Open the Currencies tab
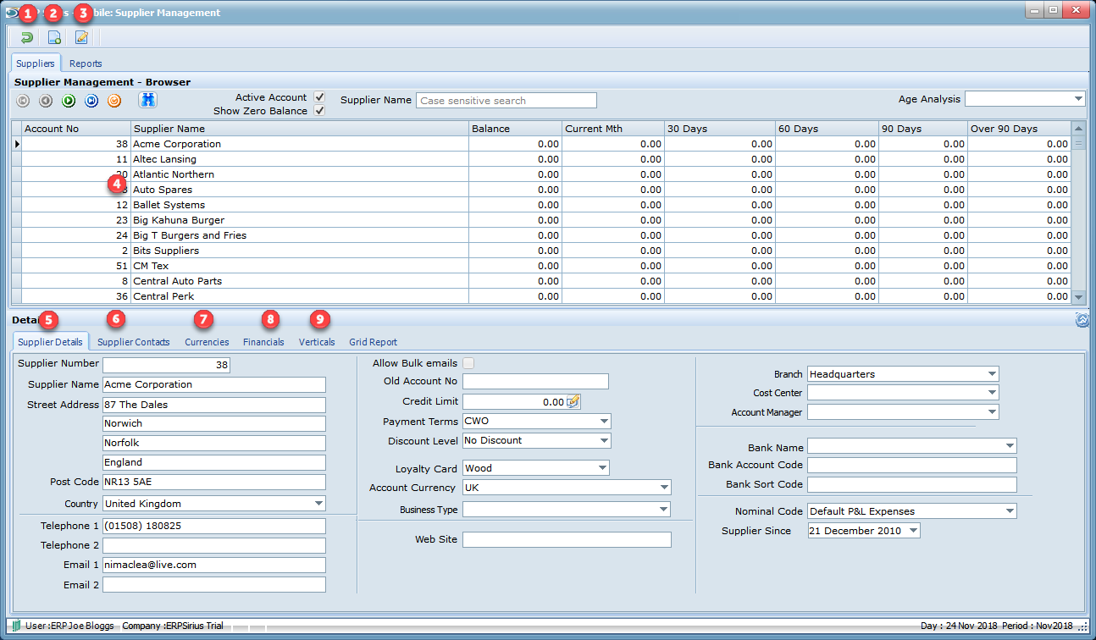This screenshot has width=1096, height=640. click(x=207, y=342)
